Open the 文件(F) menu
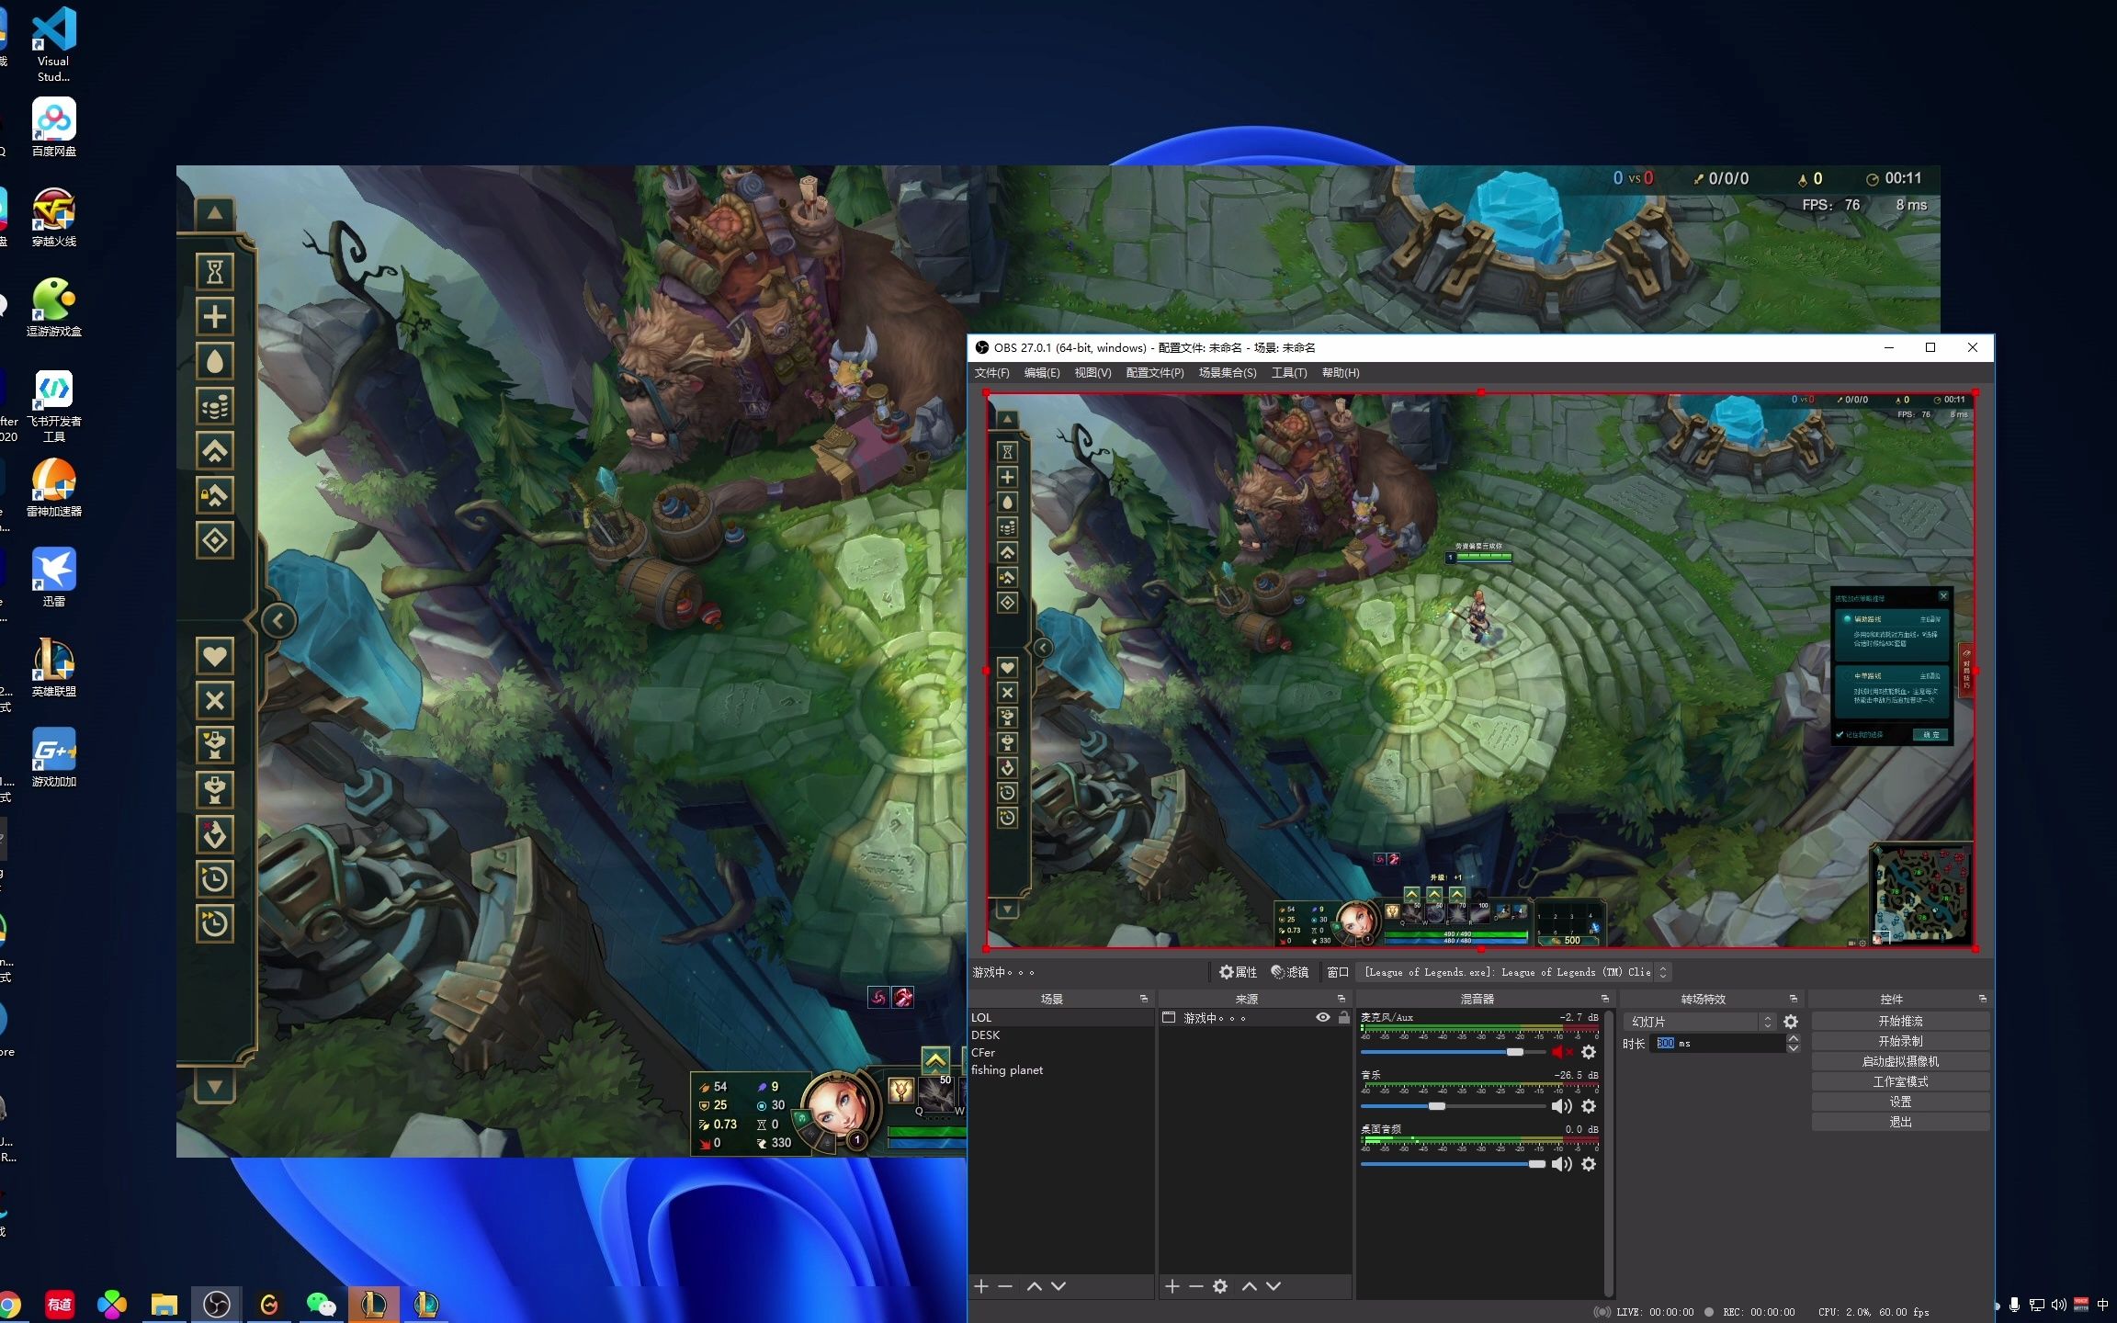The image size is (2117, 1323). (991, 373)
